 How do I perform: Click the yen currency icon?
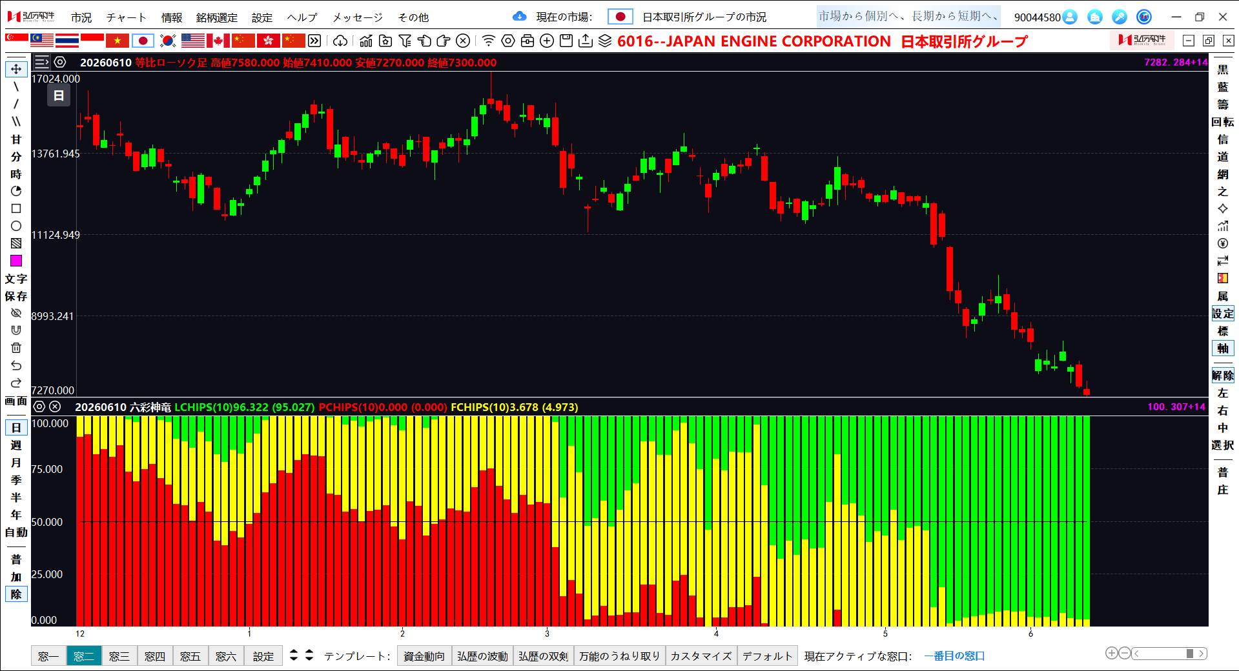1223,243
